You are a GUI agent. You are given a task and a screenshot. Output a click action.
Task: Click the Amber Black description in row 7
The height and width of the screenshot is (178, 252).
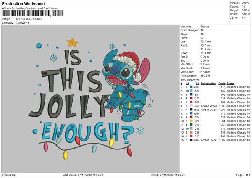[x=209, y=110]
